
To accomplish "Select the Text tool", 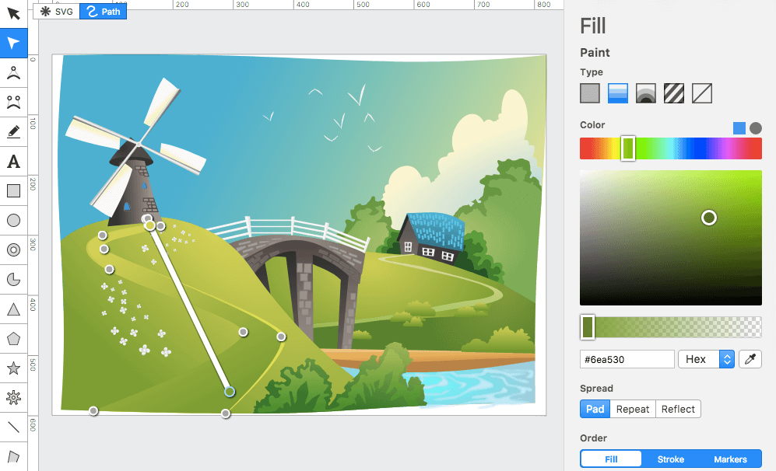I will tap(13, 161).
